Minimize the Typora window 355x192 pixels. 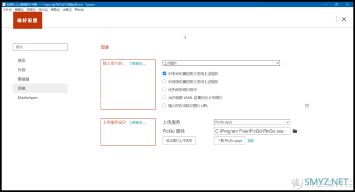click(x=326, y=4)
